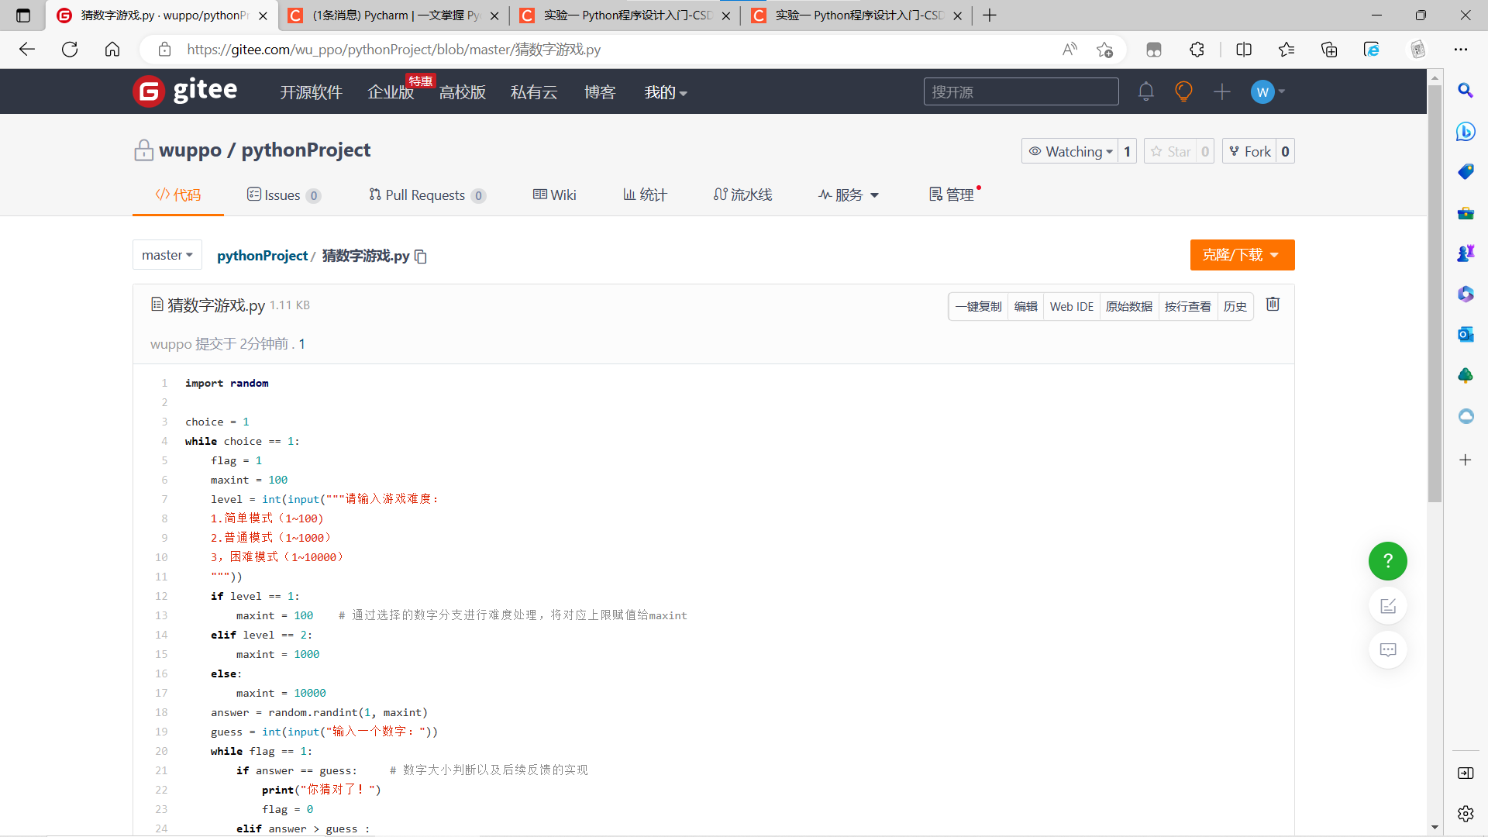The height and width of the screenshot is (837, 1488).
Task: Add this page to browser favorites
Action: click(x=1104, y=50)
